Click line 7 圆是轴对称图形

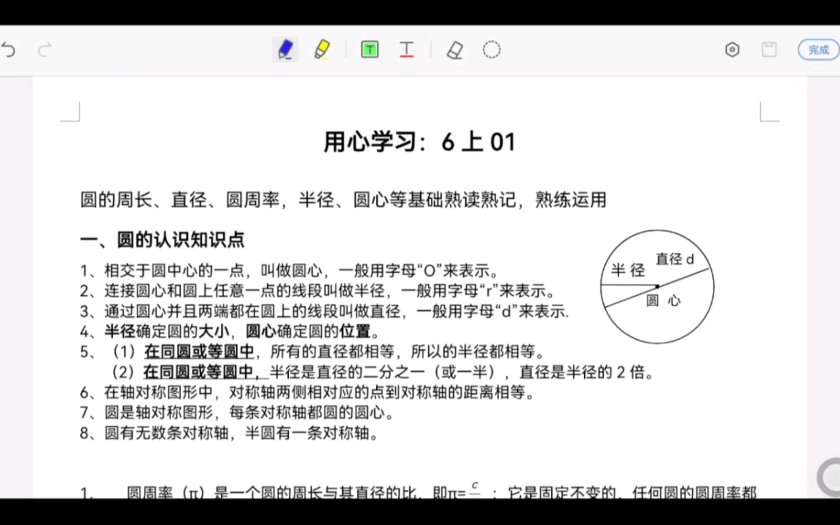(x=237, y=413)
